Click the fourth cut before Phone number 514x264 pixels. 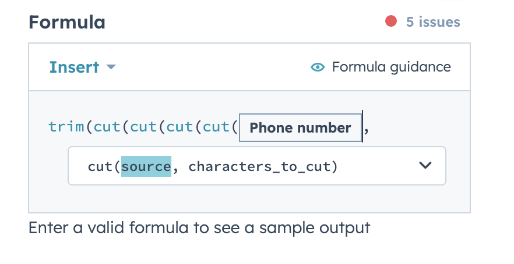216,128
